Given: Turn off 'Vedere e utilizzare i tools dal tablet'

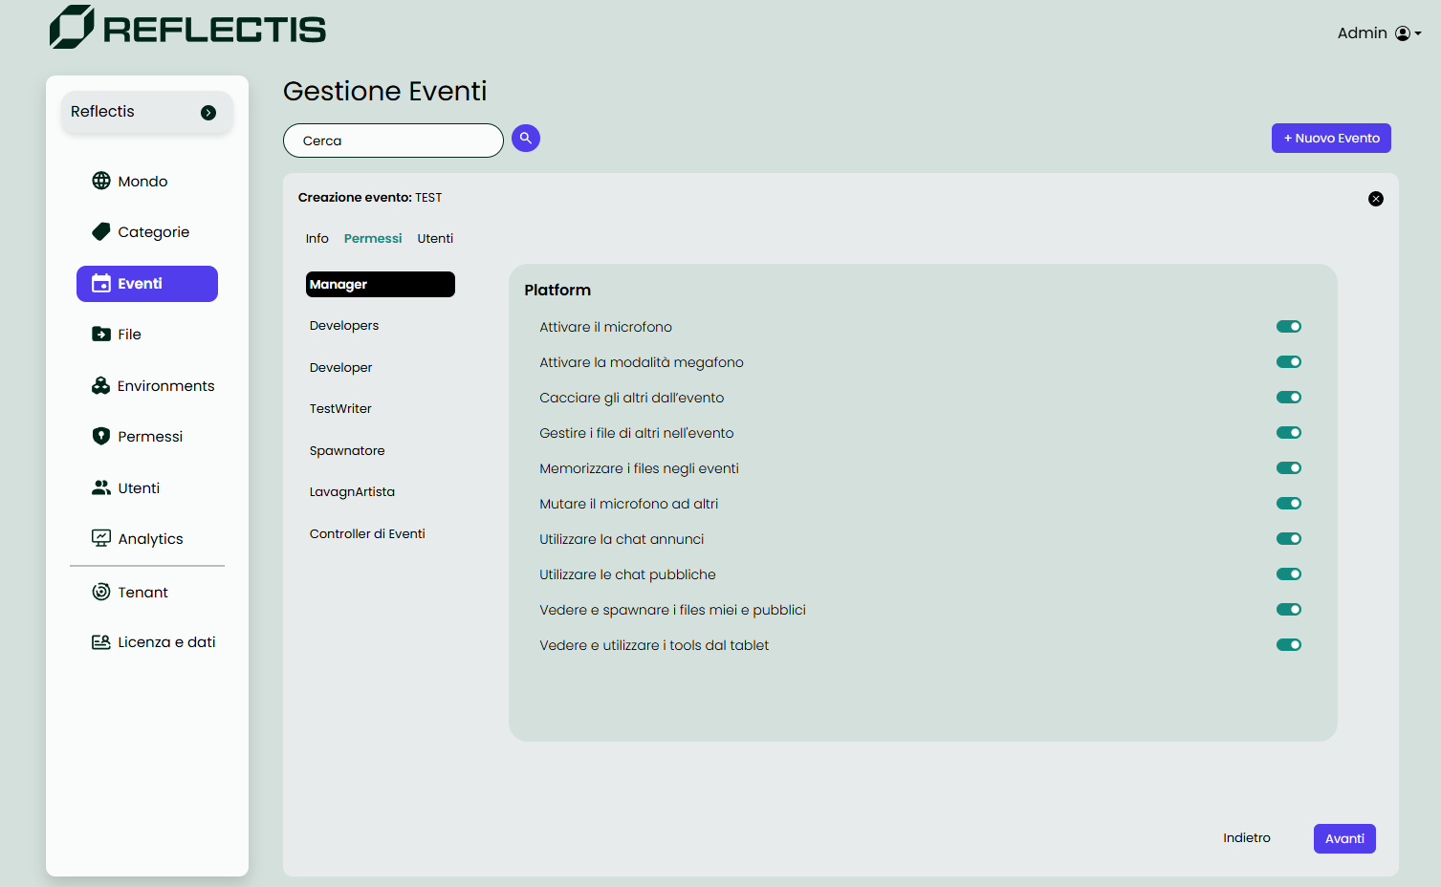Looking at the screenshot, I should point(1288,644).
